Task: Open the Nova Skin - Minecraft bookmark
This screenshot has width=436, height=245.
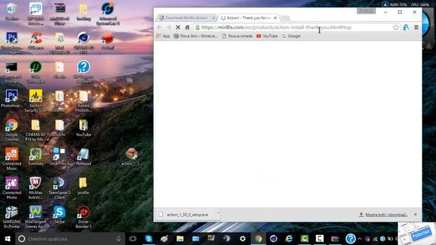Action: point(196,36)
